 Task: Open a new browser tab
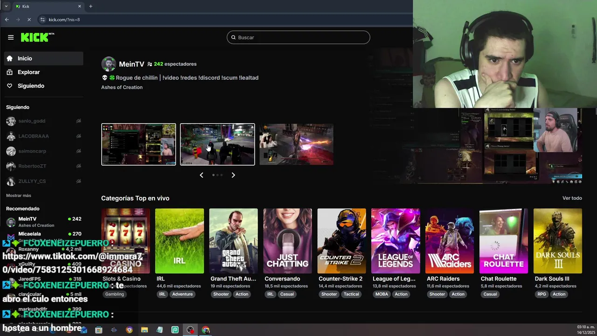pos(90,7)
